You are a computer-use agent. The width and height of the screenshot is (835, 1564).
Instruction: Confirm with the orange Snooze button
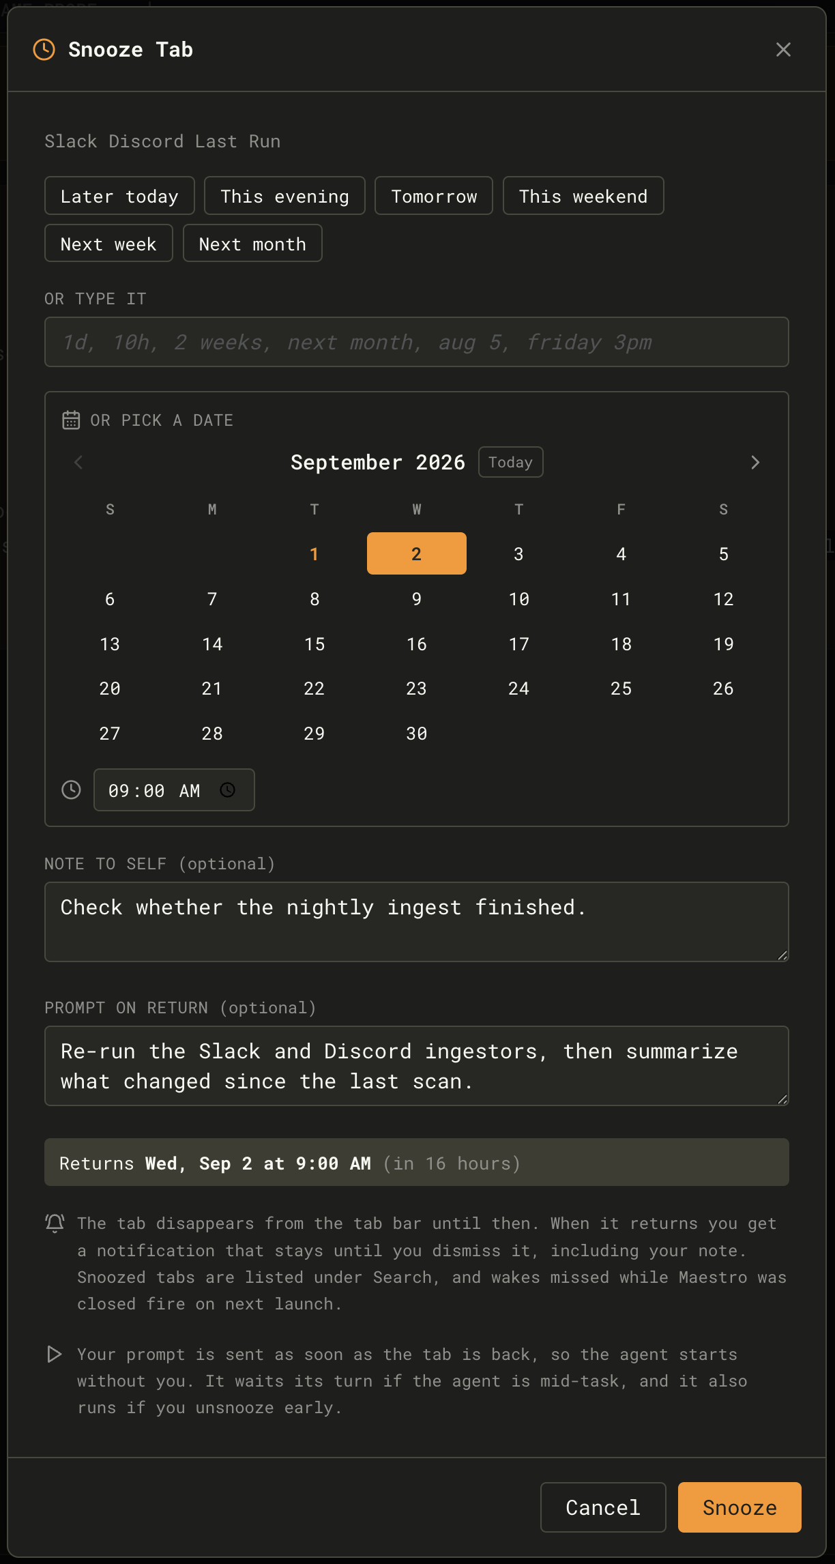coord(739,1507)
